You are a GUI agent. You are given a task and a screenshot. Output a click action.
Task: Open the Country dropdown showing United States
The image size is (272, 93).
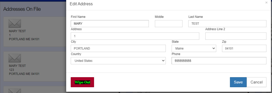[x=118, y=61]
